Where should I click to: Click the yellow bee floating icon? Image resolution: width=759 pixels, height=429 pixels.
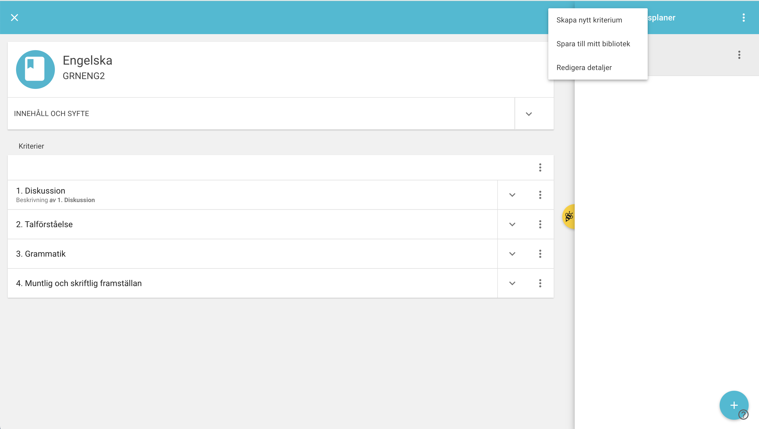tap(569, 217)
